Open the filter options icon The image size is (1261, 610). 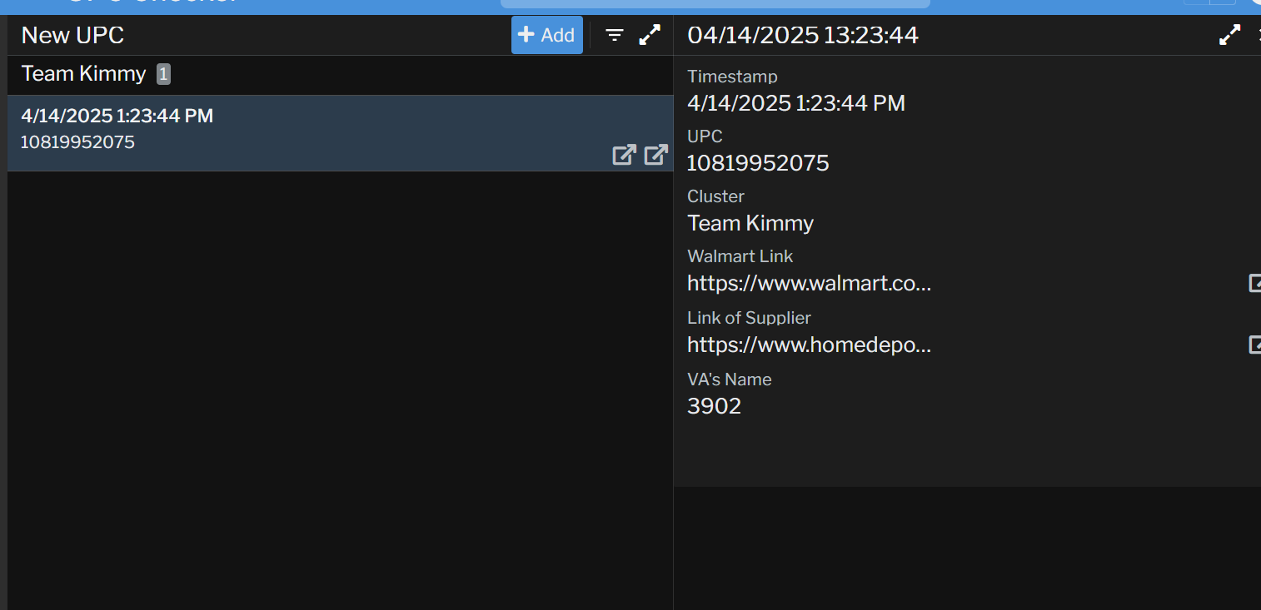click(x=615, y=35)
